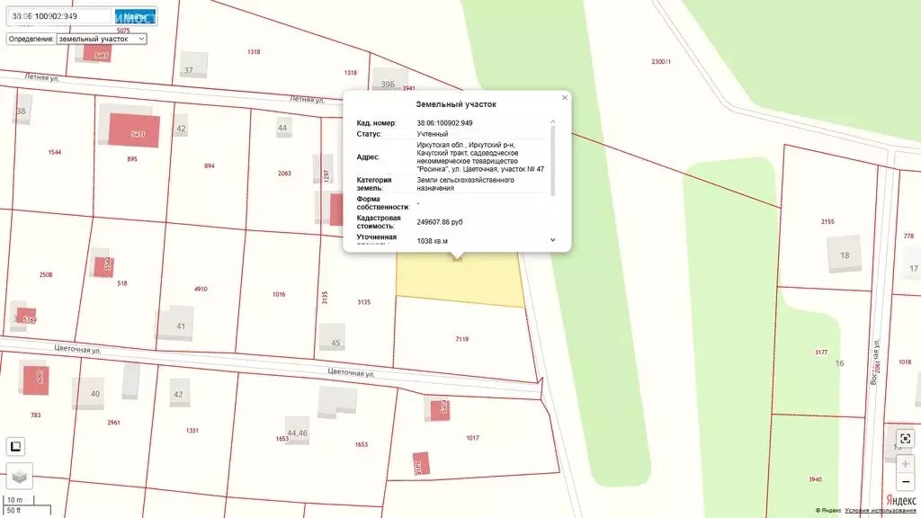921x518 pixels.
Task: Click parcel 45 on the map
Action: (x=335, y=342)
